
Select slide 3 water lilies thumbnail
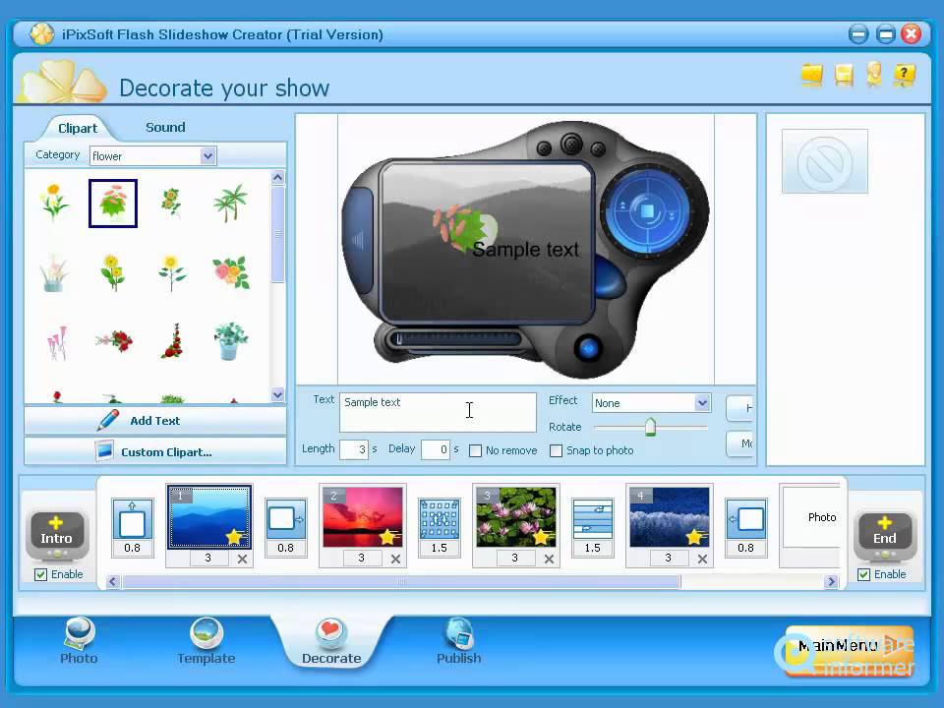coord(516,516)
